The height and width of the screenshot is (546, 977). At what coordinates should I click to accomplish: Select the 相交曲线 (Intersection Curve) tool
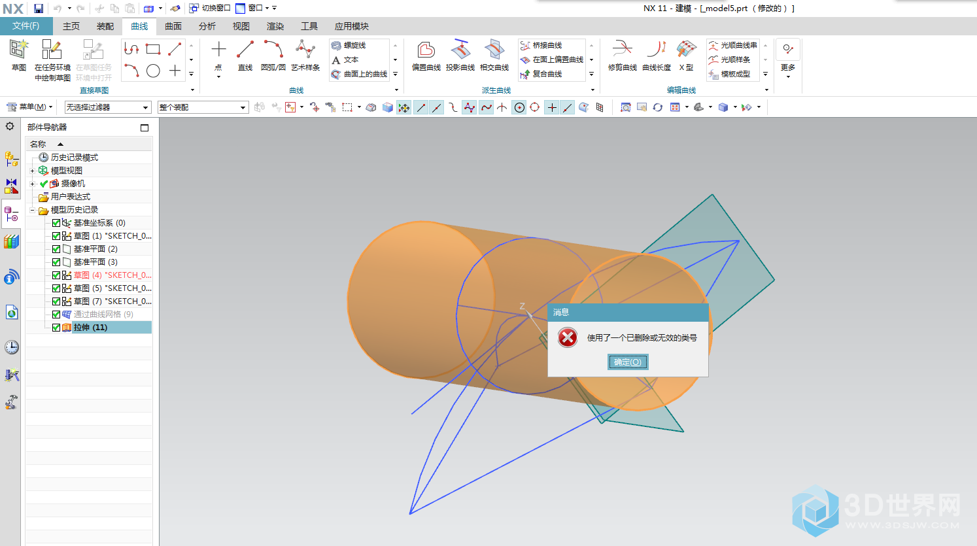point(494,55)
